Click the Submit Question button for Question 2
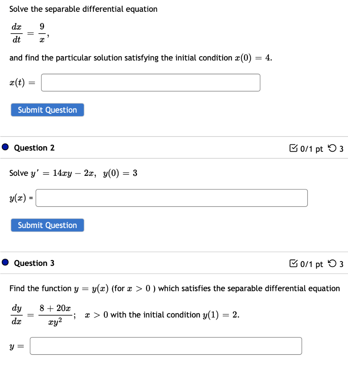 coord(47,225)
